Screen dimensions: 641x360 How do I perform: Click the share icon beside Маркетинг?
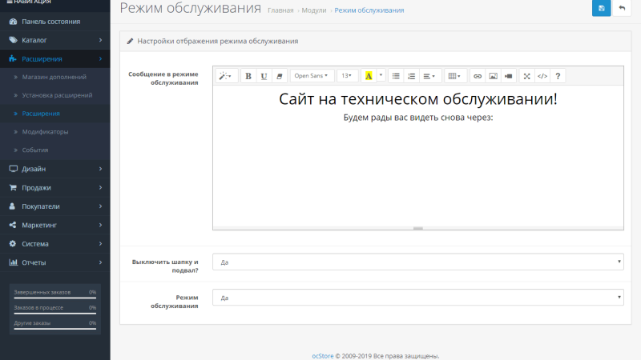coord(13,225)
